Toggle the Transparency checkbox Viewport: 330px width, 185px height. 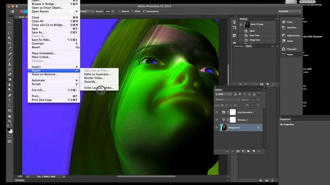pyautogui.click(x=143, y=11)
